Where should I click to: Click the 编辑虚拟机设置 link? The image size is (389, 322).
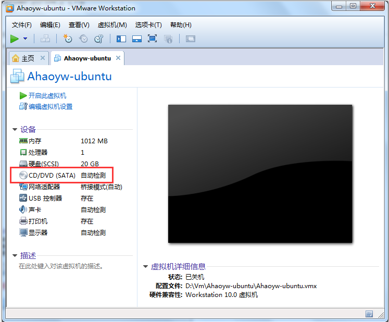click(50, 107)
